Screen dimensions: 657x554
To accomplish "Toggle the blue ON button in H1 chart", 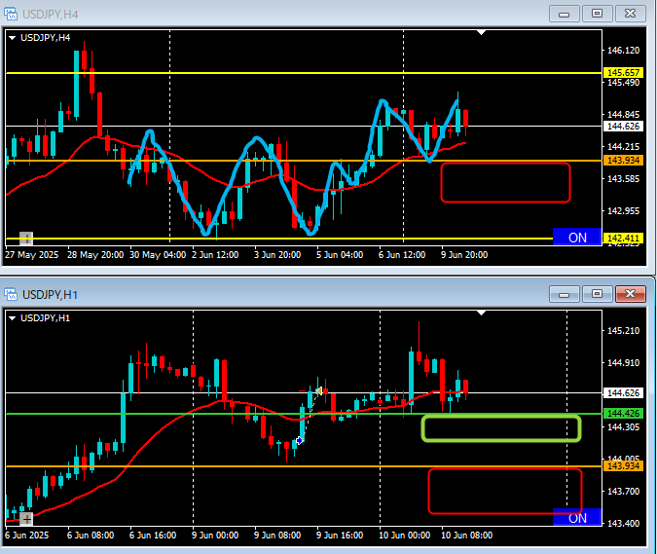I will 577,518.
